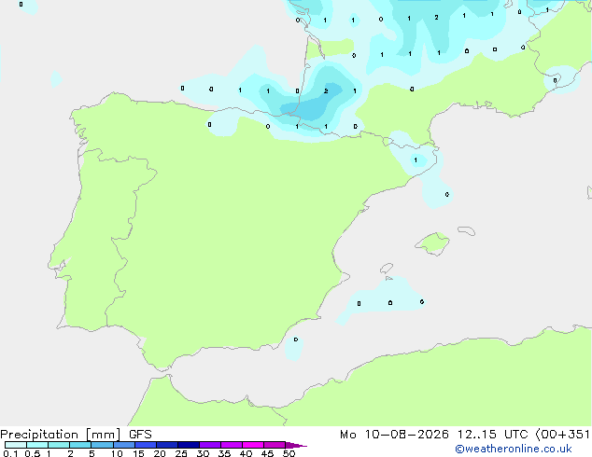Click the legend label "35"
592x457 pixels.
click(224, 453)
